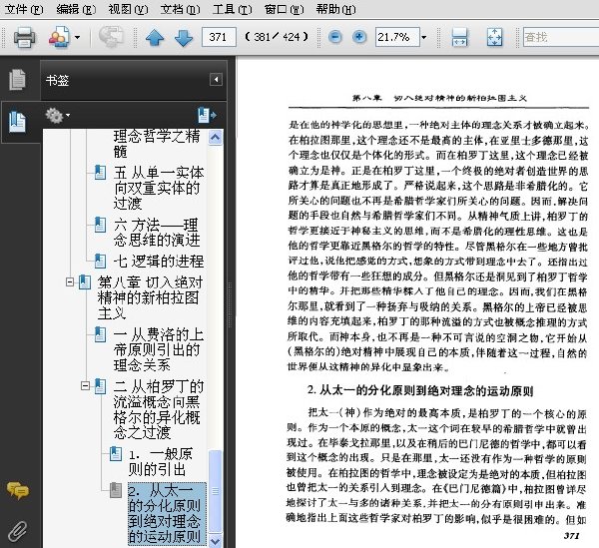The width and height of the screenshot is (599, 548).
Task: Click bookmark icon beside 第八章 entry
Action: (x=85, y=282)
